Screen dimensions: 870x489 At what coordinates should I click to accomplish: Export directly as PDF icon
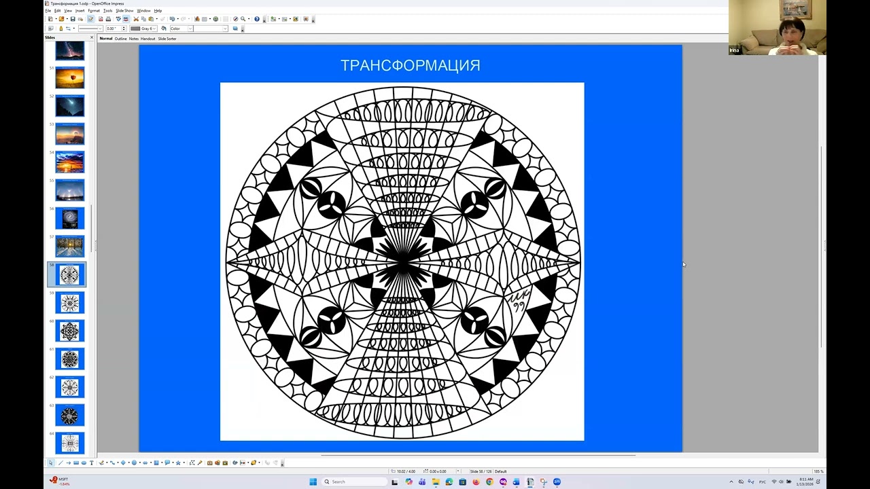coord(101,19)
